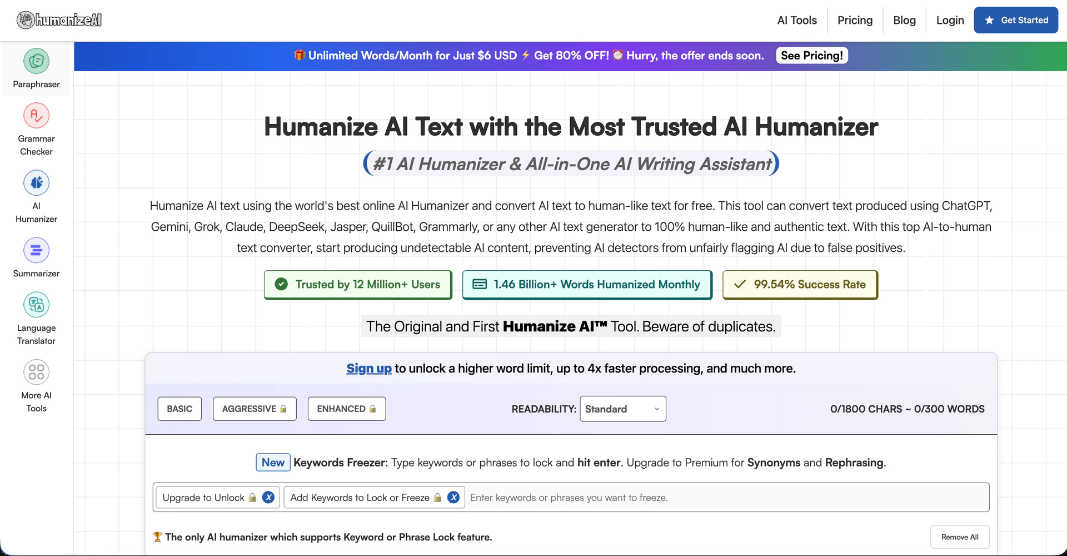
Task: Select the AI Humanizer sidebar icon
Action: pyautogui.click(x=36, y=183)
